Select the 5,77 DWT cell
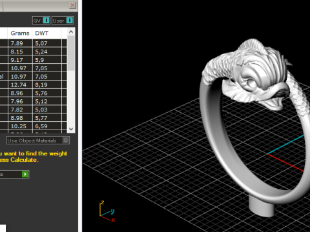 coord(46,118)
